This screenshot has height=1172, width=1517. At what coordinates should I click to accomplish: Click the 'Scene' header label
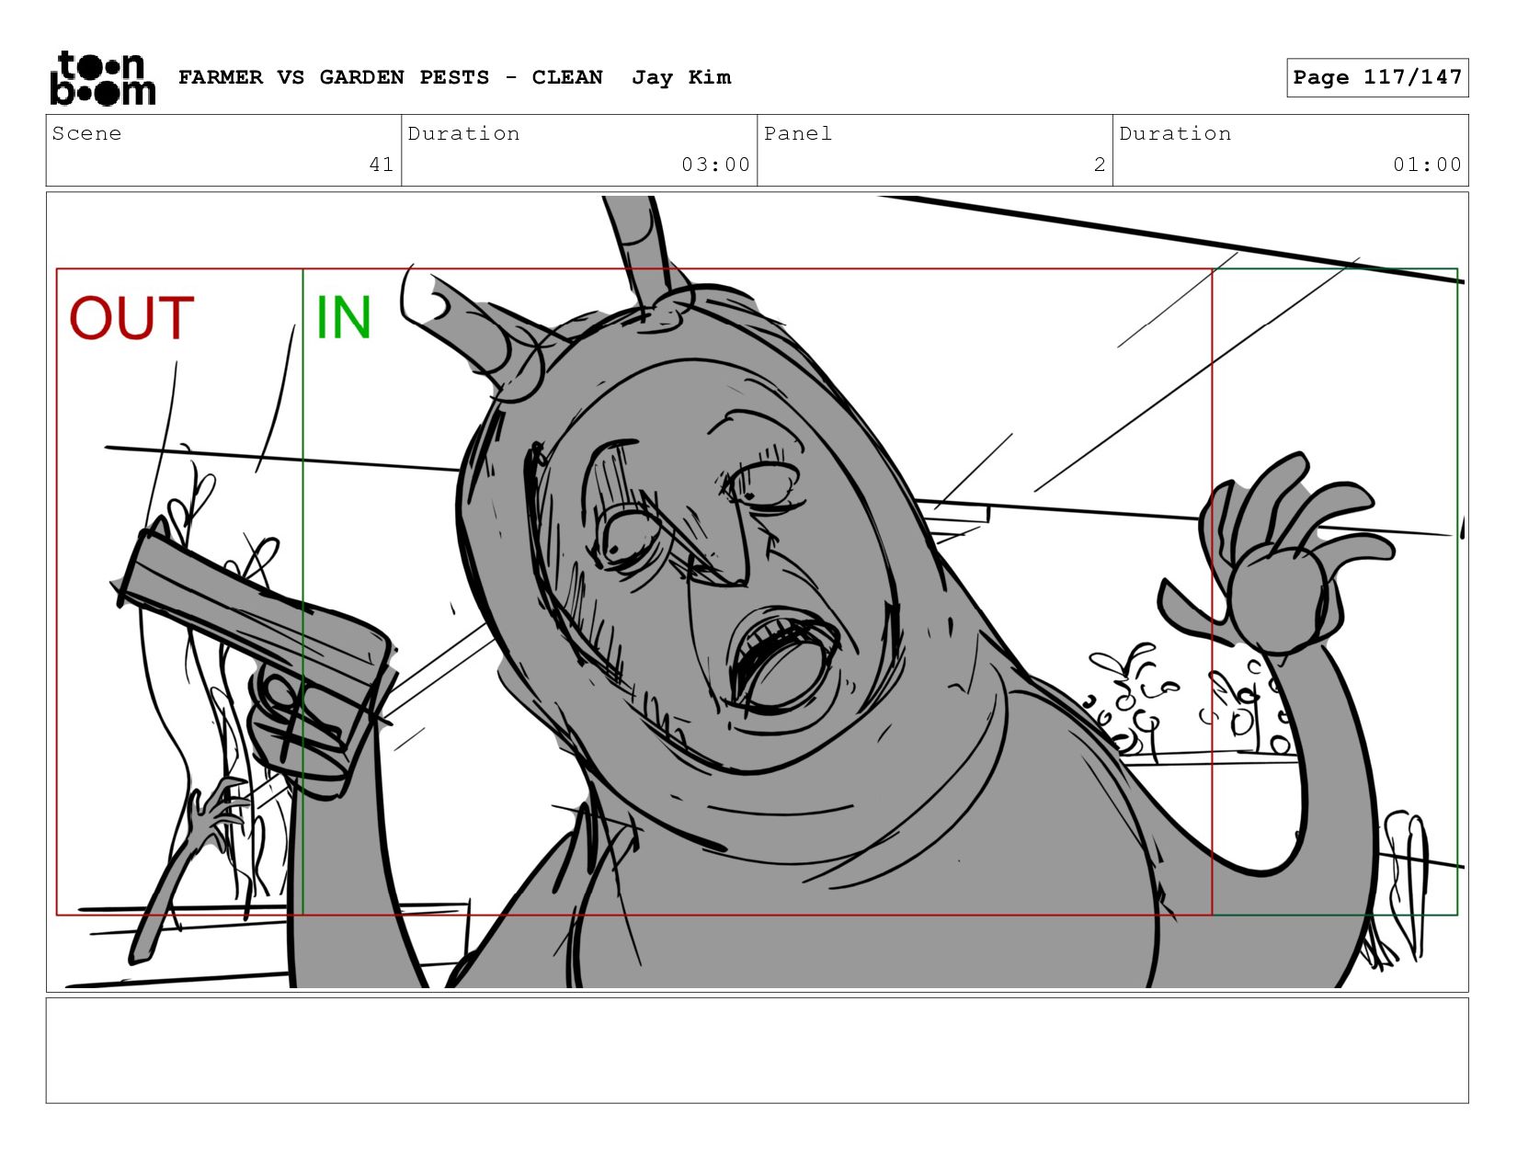point(86,133)
